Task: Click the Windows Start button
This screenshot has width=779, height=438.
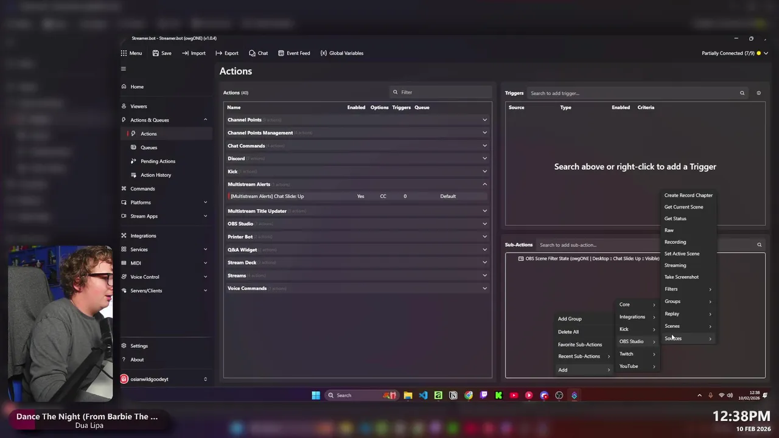Action: point(316,395)
